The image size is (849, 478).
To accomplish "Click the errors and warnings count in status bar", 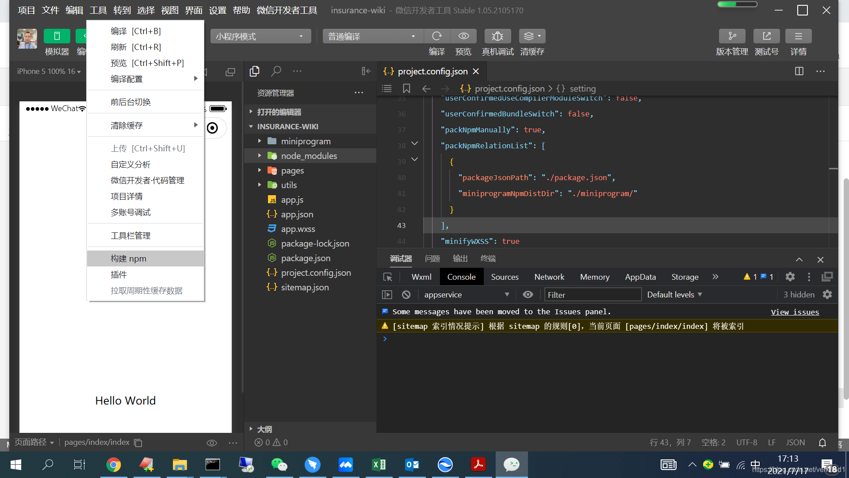I will tap(271, 443).
